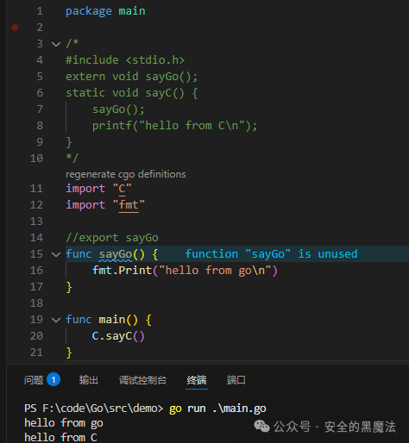Select the 终端 terminal tab
Viewport: 409px width, 443px height.
[x=197, y=380]
